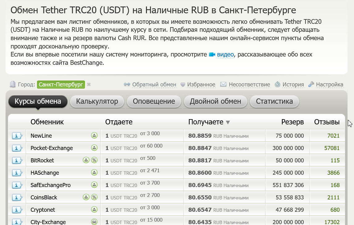
Task: Open Cryptonet reviews count 680
Action: click(x=335, y=210)
